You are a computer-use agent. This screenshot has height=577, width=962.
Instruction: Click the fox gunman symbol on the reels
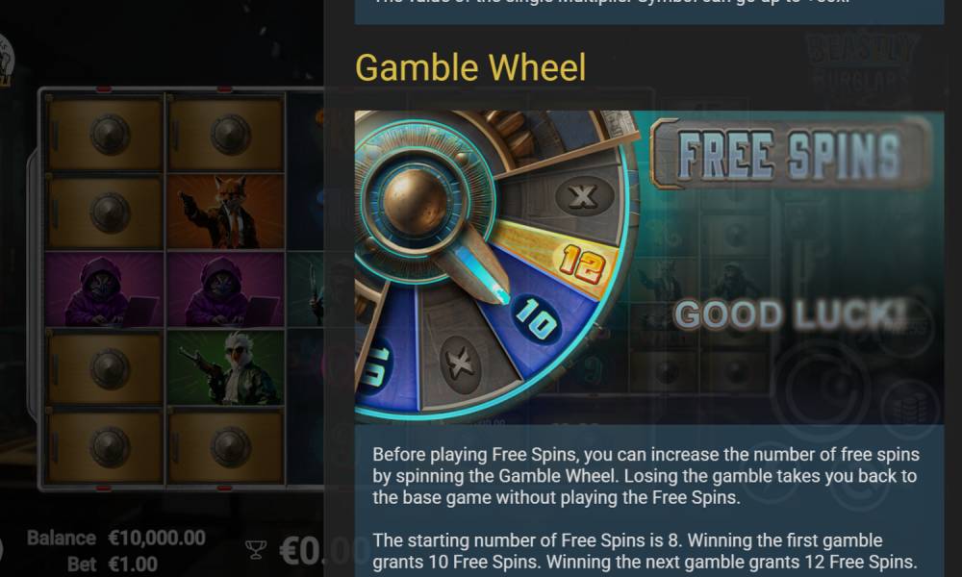225,212
